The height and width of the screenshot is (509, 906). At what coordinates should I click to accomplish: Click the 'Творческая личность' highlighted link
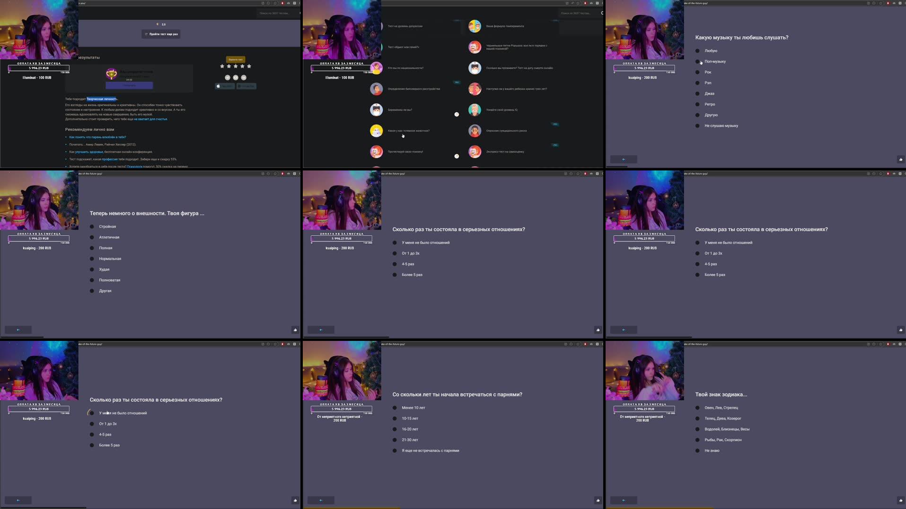102,99
